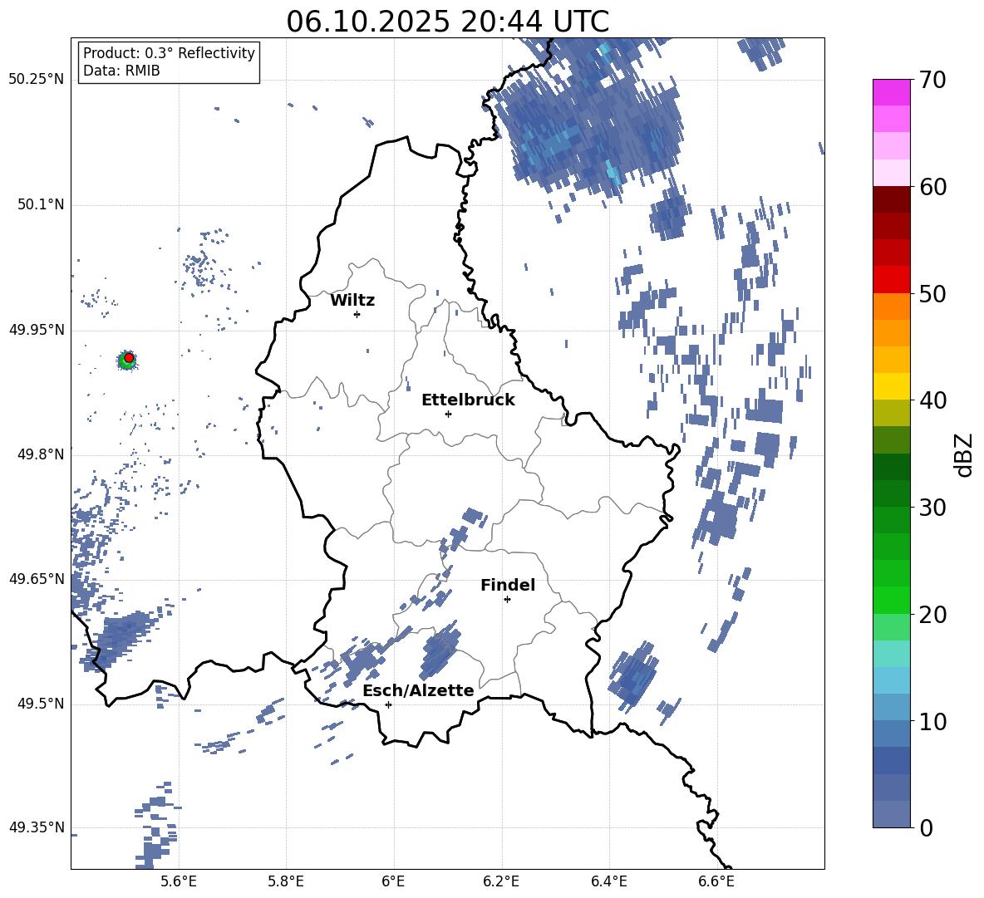Image resolution: width=984 pixels, height=898 pixels.
Task: Click the 50.25°N latitude label
Action: coord(37,80)
